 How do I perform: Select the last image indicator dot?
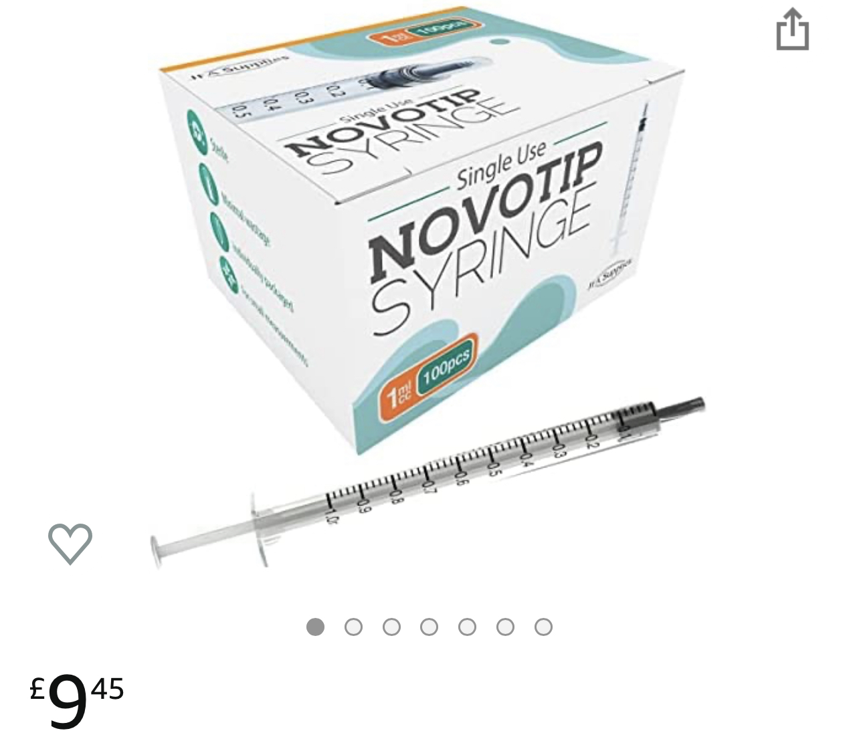(x=544, y=627)
